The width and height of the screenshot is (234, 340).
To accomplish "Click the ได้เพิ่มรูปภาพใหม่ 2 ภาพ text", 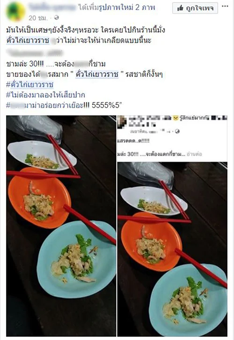I will [117, 7].
